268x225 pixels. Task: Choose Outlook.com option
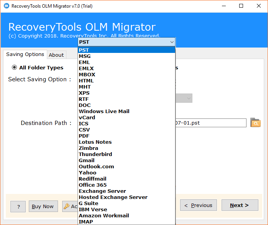[x=126, y=167]
